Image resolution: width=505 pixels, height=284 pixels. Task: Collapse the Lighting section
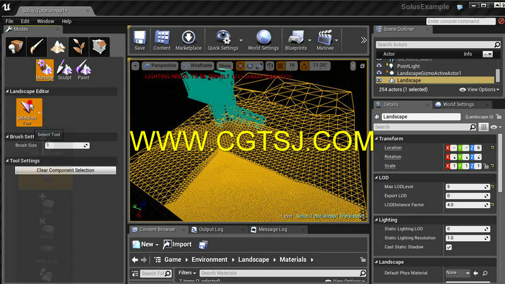376,220
